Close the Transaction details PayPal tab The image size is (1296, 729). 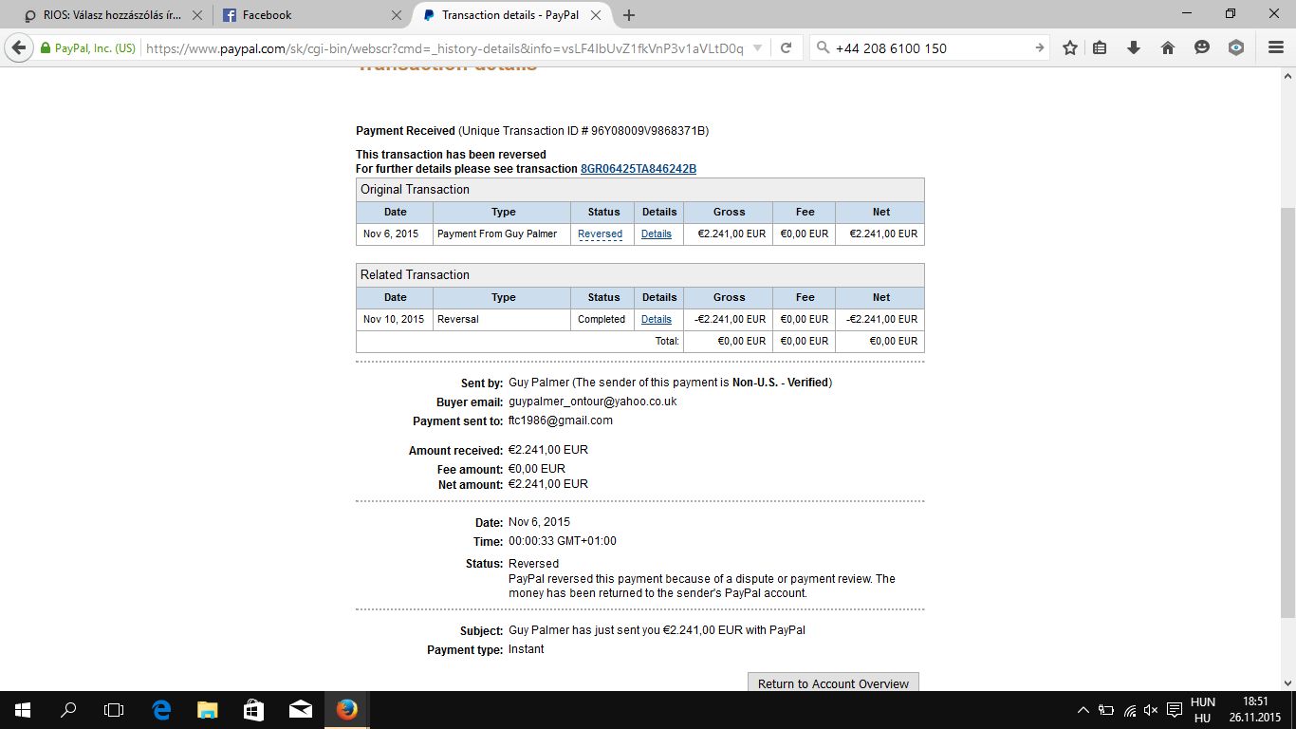pos(595,15)
